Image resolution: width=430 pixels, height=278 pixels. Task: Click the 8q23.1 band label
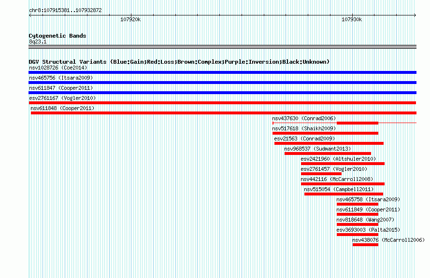click(38, 42)
